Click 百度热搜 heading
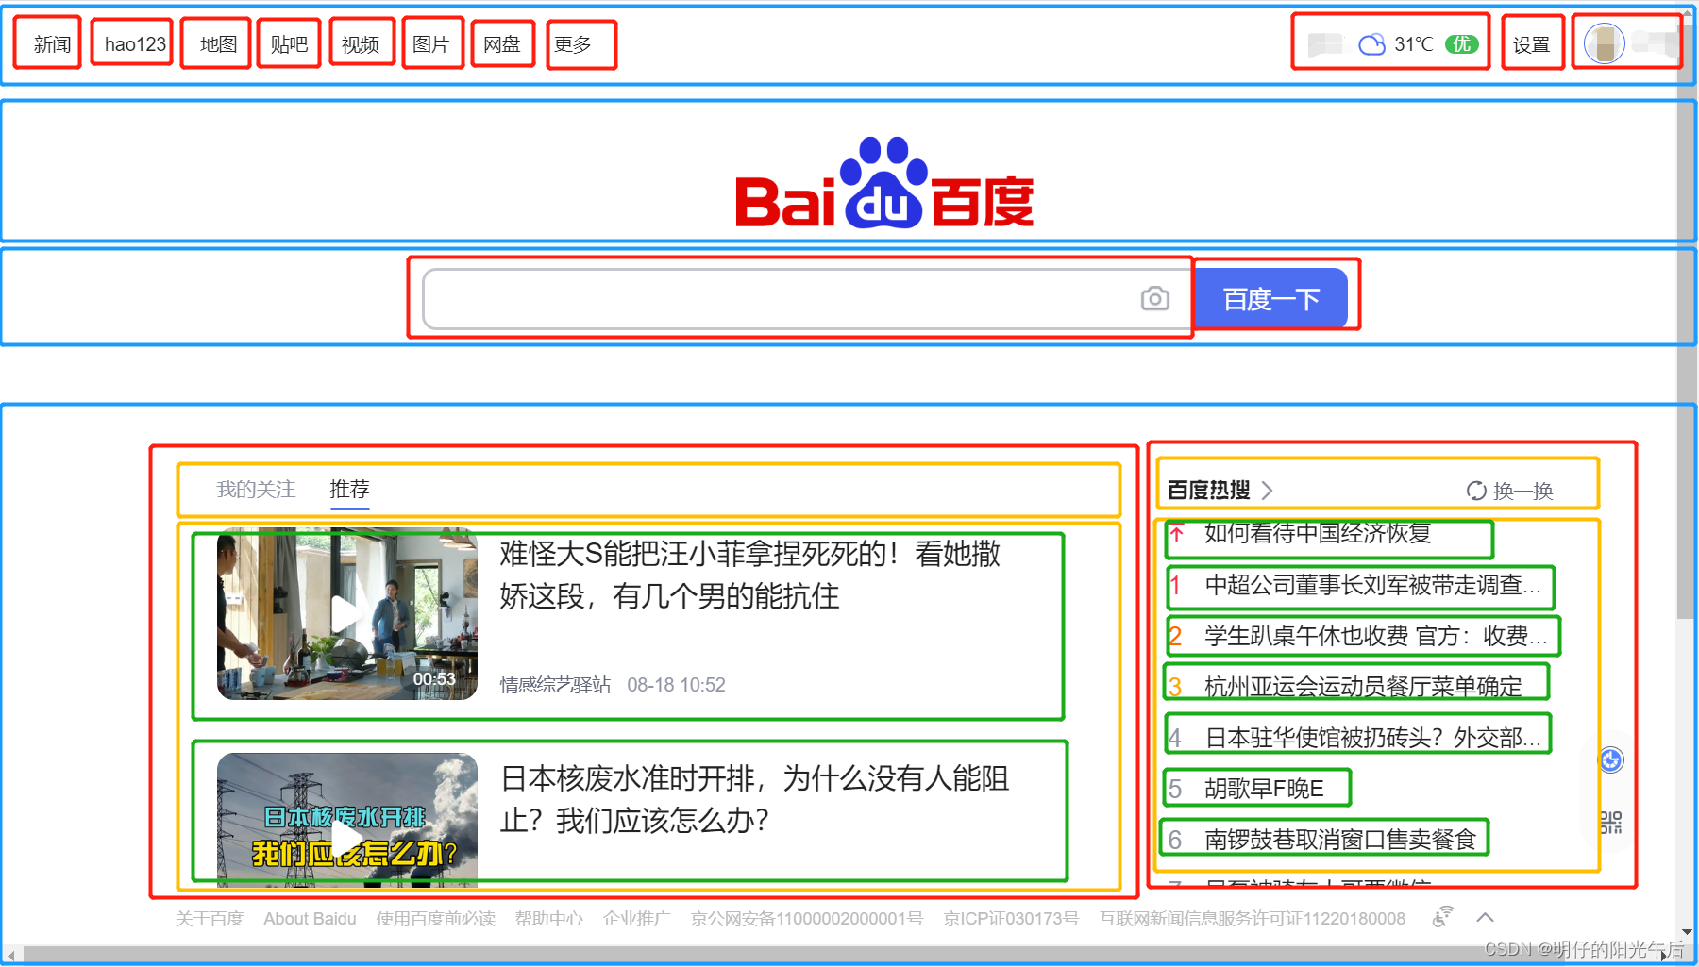Viewport: 1699px width, 967px height. coord(1208,491)
